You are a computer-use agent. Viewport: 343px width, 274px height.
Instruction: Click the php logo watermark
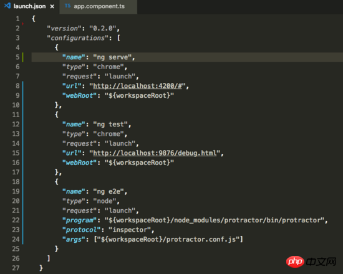coord(295,262)
